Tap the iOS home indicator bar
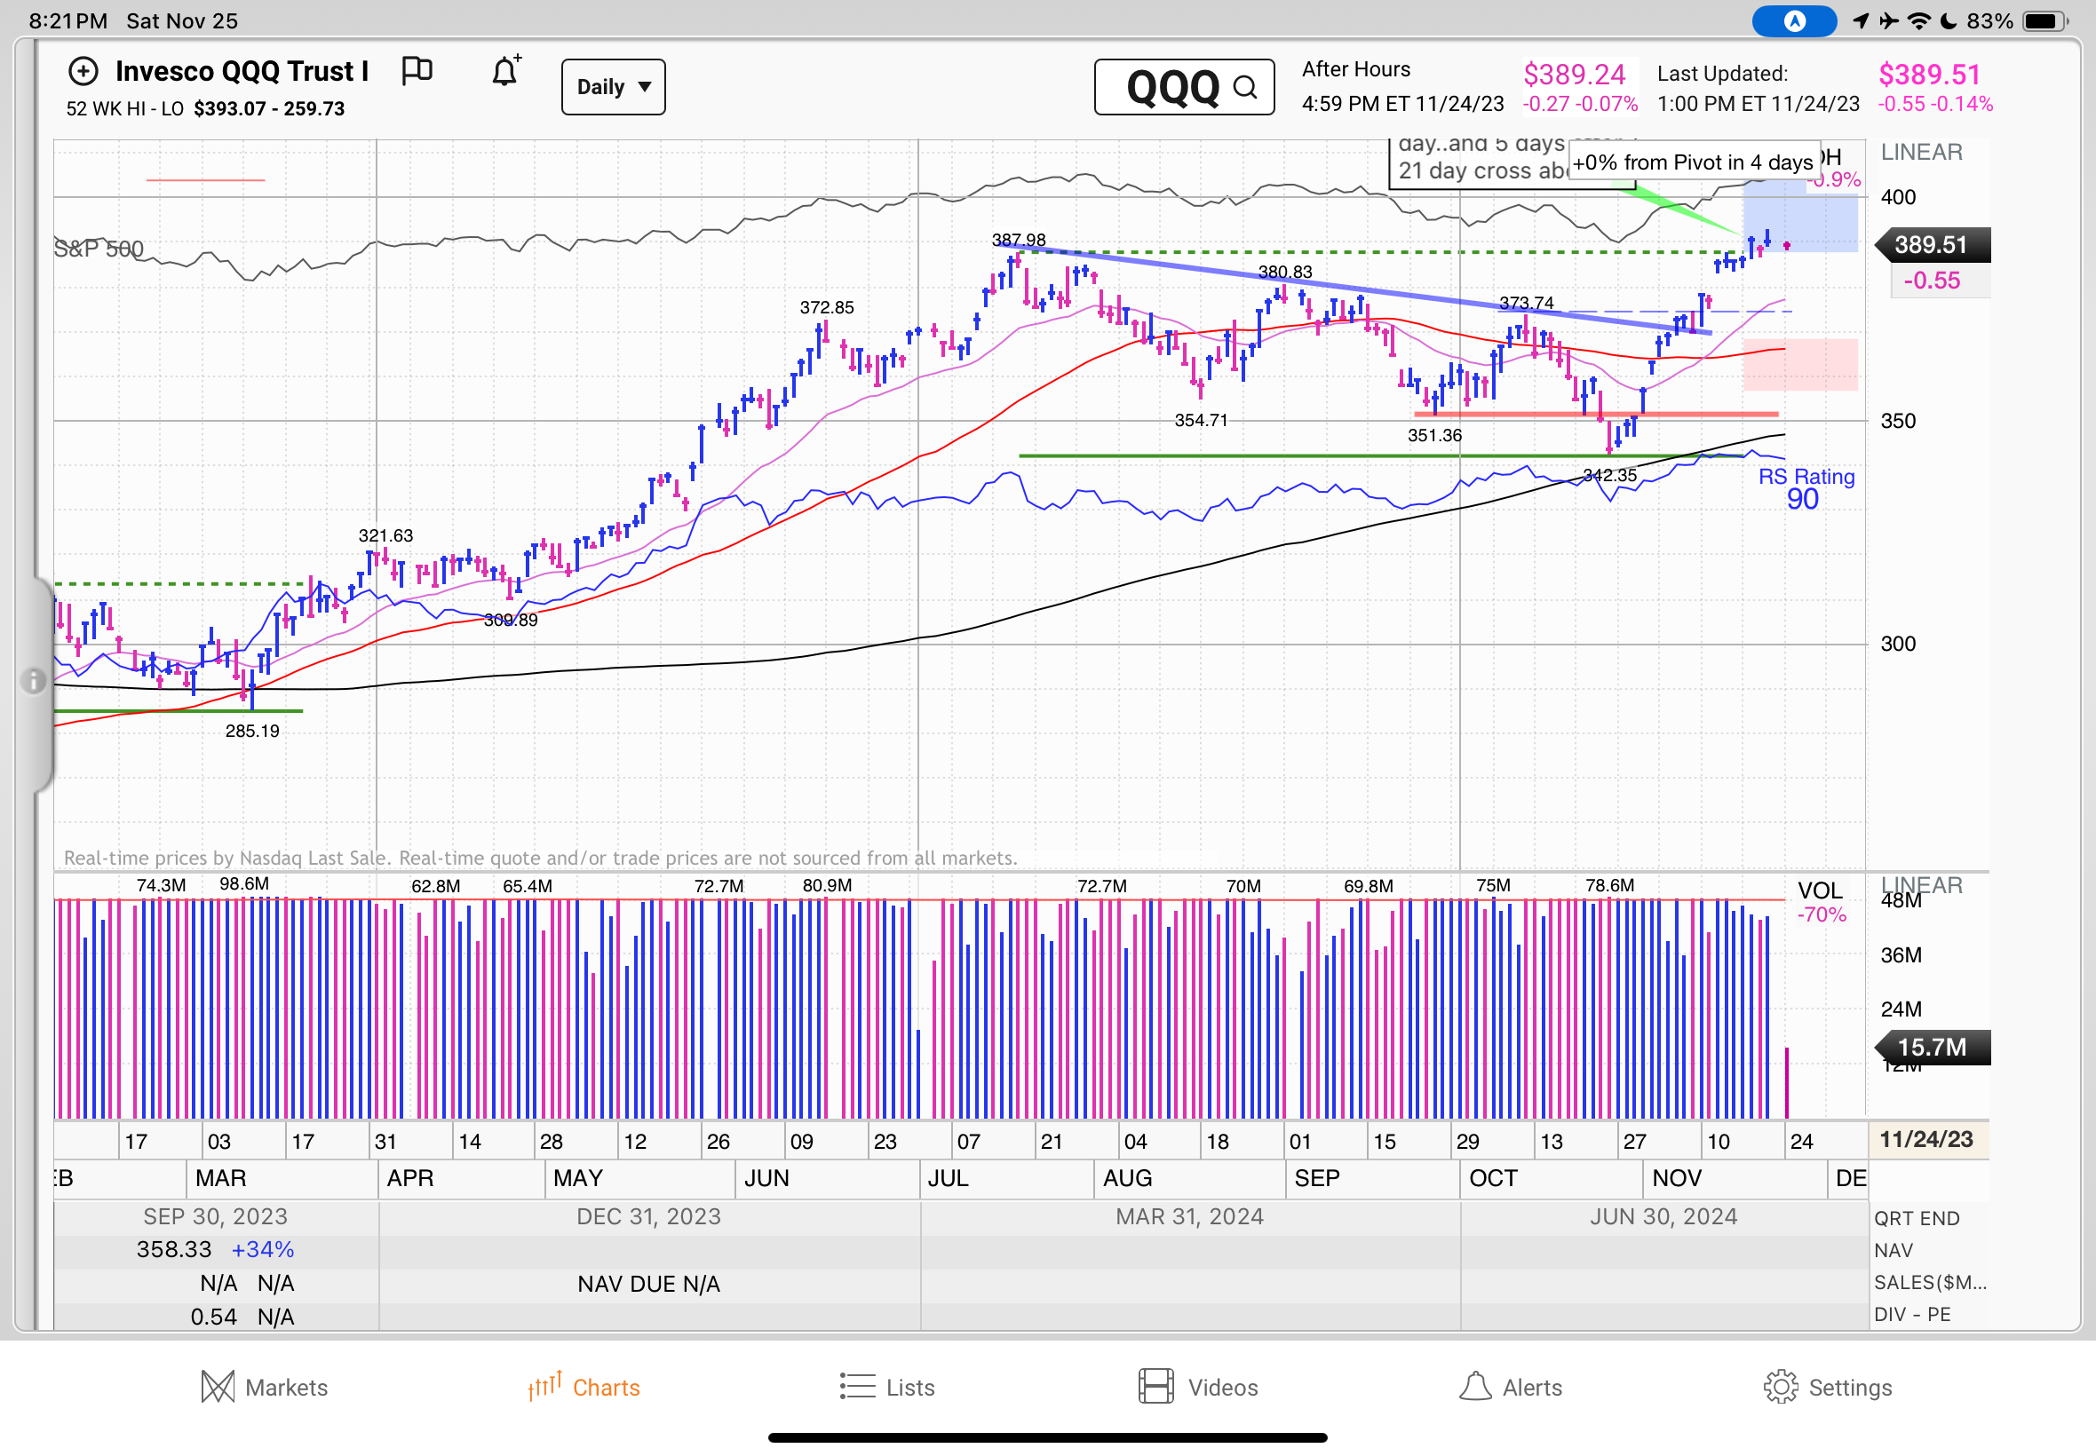The width and height of the screenshot is (2096, 1456). click(x=1047, y=1437)
